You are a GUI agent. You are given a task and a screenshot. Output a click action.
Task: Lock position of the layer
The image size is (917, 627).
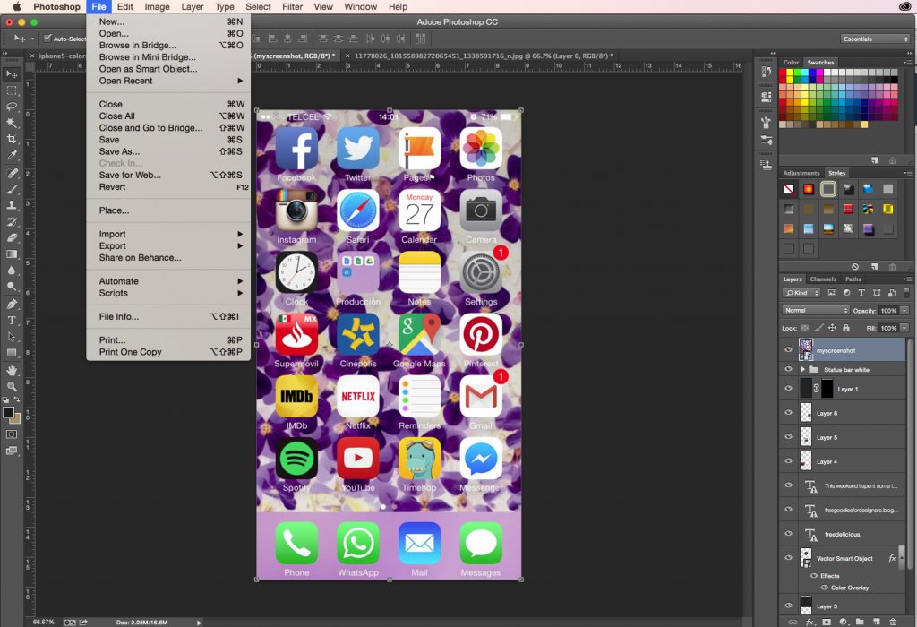click(x=832, y=328)
